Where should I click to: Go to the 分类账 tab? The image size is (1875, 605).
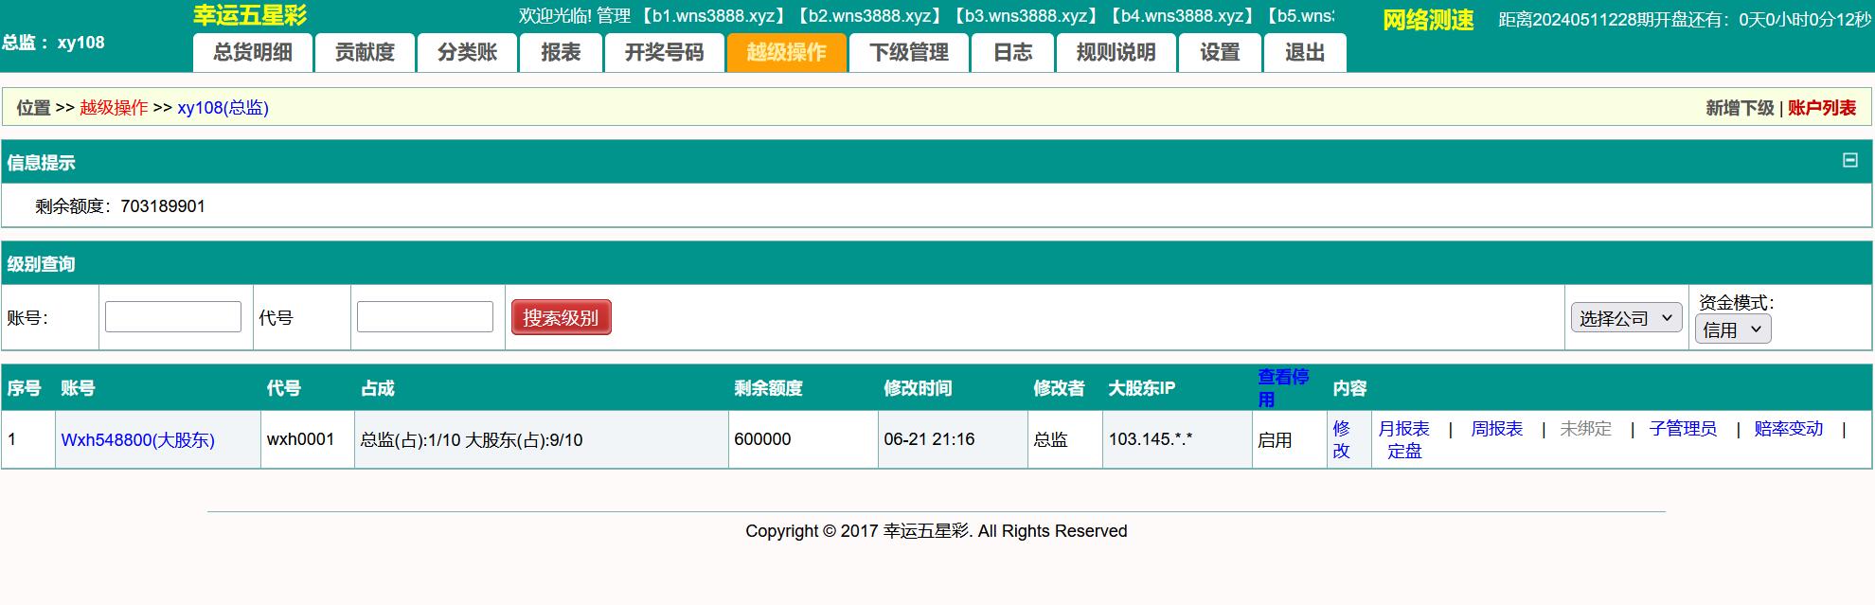(x=468, y=53)
